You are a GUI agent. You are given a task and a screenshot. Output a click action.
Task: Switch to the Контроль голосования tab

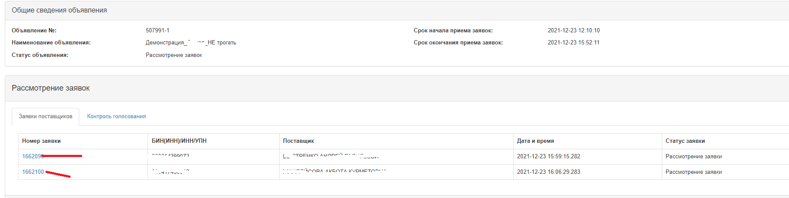(x=116, y=116)
